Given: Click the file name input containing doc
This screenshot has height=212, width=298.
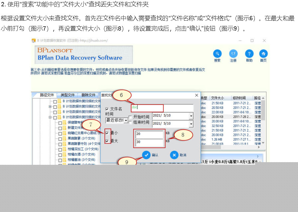Looking at the screenshot, I should [162, 108].
